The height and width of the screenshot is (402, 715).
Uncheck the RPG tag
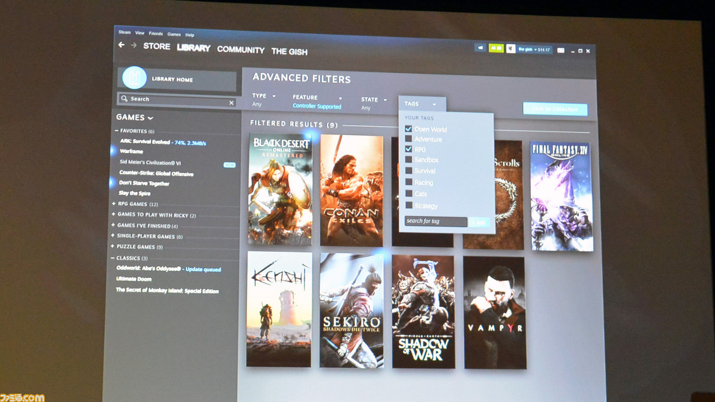coord(408,149)
